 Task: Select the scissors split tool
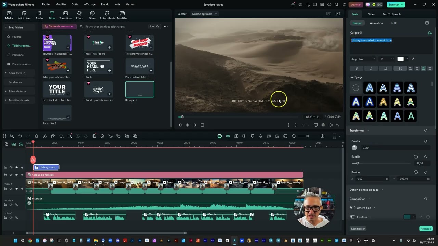pos(44,136)
